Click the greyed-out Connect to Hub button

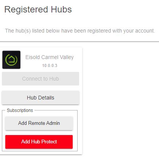[41, 79]
